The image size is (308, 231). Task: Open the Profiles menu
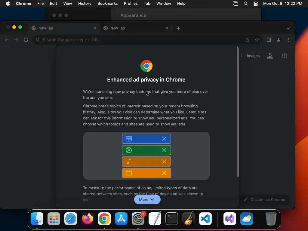[131, 4]
